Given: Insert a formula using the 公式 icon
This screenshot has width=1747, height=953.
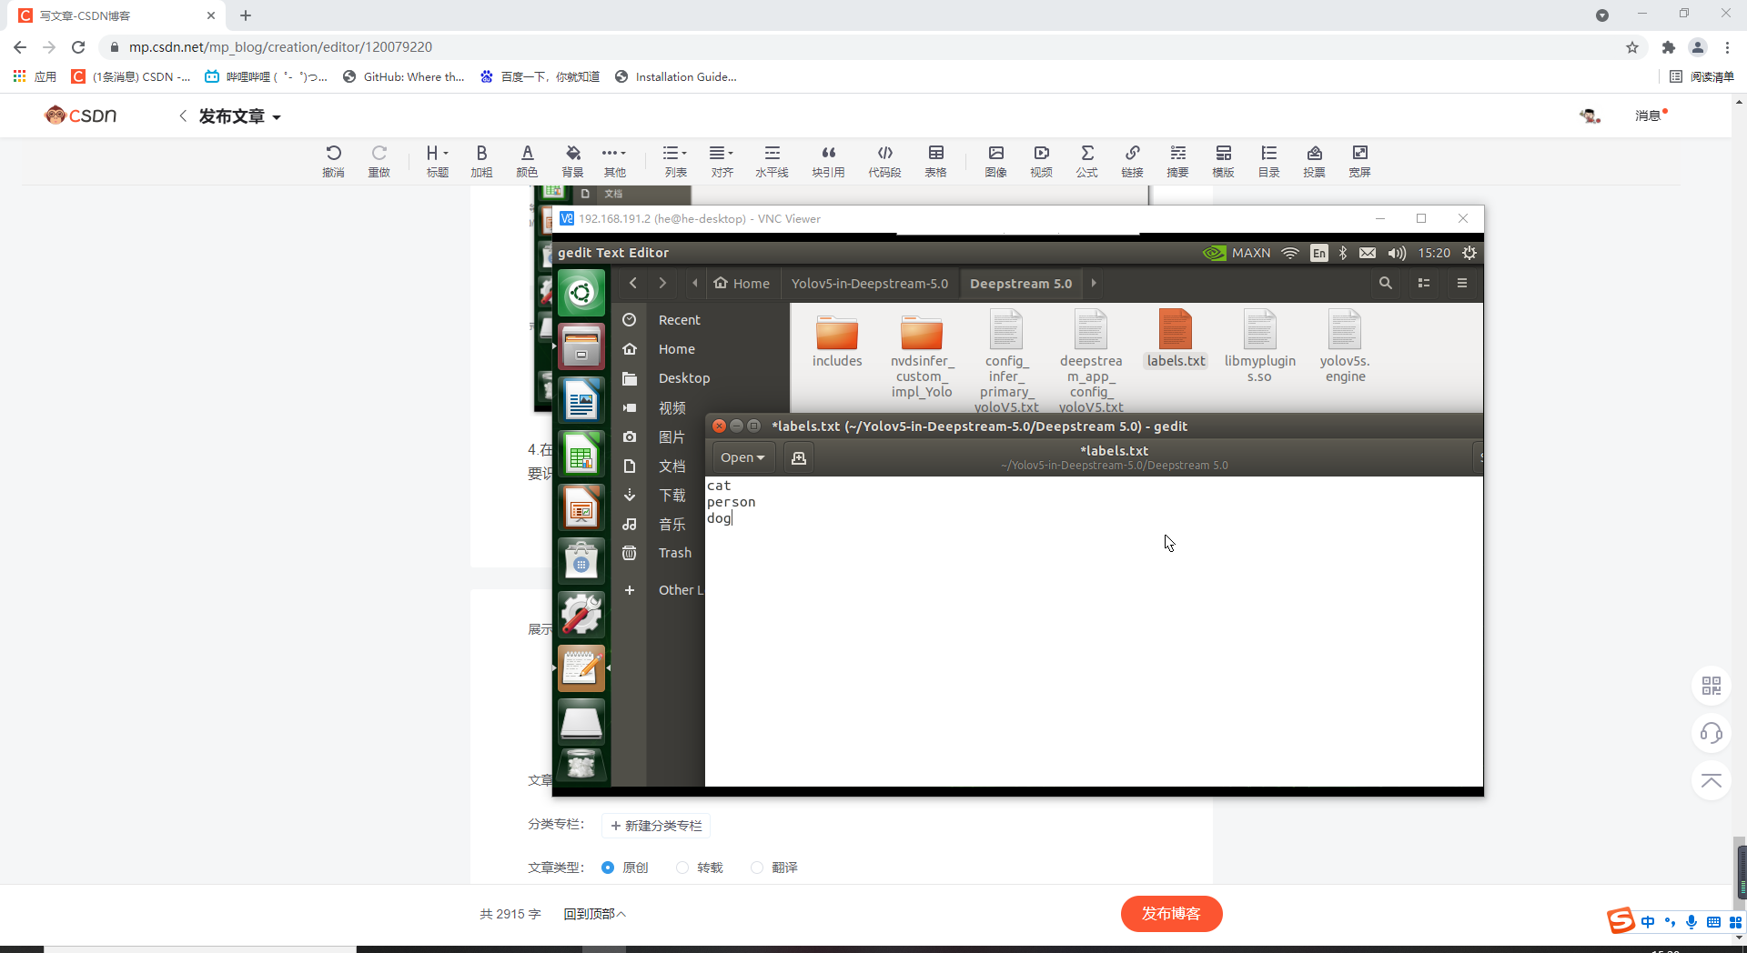Looking at the screenshot, I should 1086,160.
